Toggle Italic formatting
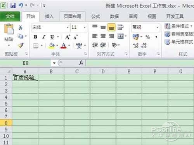 coord(44,37)
